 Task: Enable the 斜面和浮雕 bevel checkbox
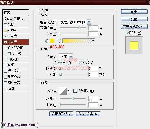[5, 48]
